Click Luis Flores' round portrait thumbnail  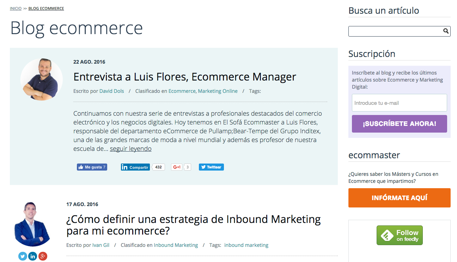coord(42,79)
